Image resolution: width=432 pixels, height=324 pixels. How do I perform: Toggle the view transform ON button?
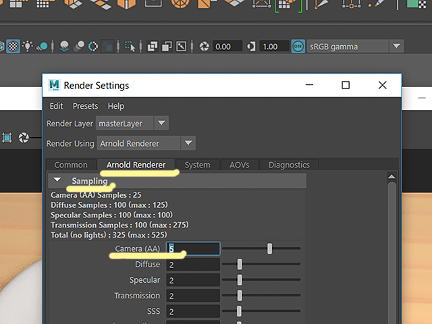click(298, 47)
